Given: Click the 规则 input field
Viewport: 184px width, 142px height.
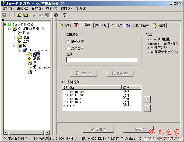Looking at the screenshot, I should tap(102, 60).
